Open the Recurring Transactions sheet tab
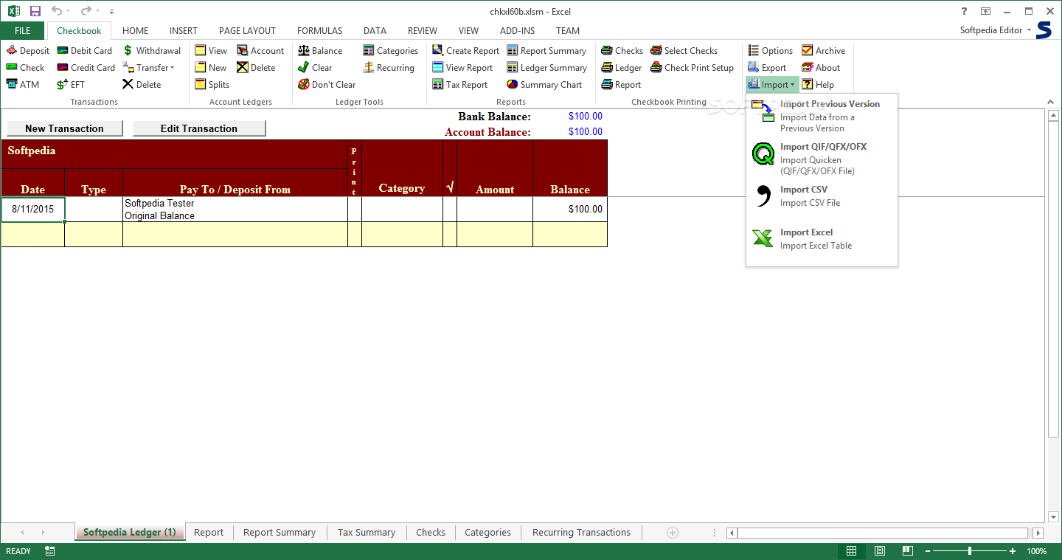This screenshot has width=1062, height=560. (x=581, y=533)
